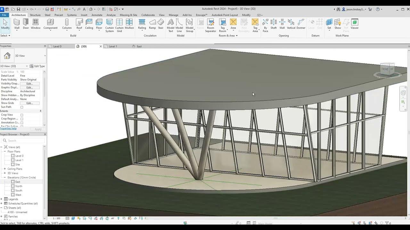Select the Area tool
The image size is (410, 230).
point(233,24)
